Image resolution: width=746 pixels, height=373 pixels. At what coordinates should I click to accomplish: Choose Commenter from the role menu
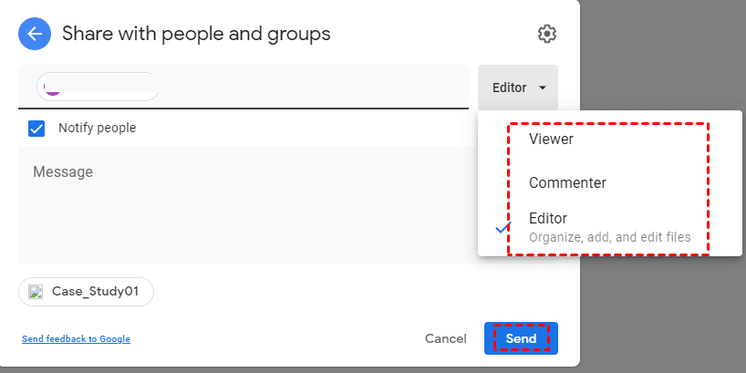pyautogui.click(x=567, y=182)
